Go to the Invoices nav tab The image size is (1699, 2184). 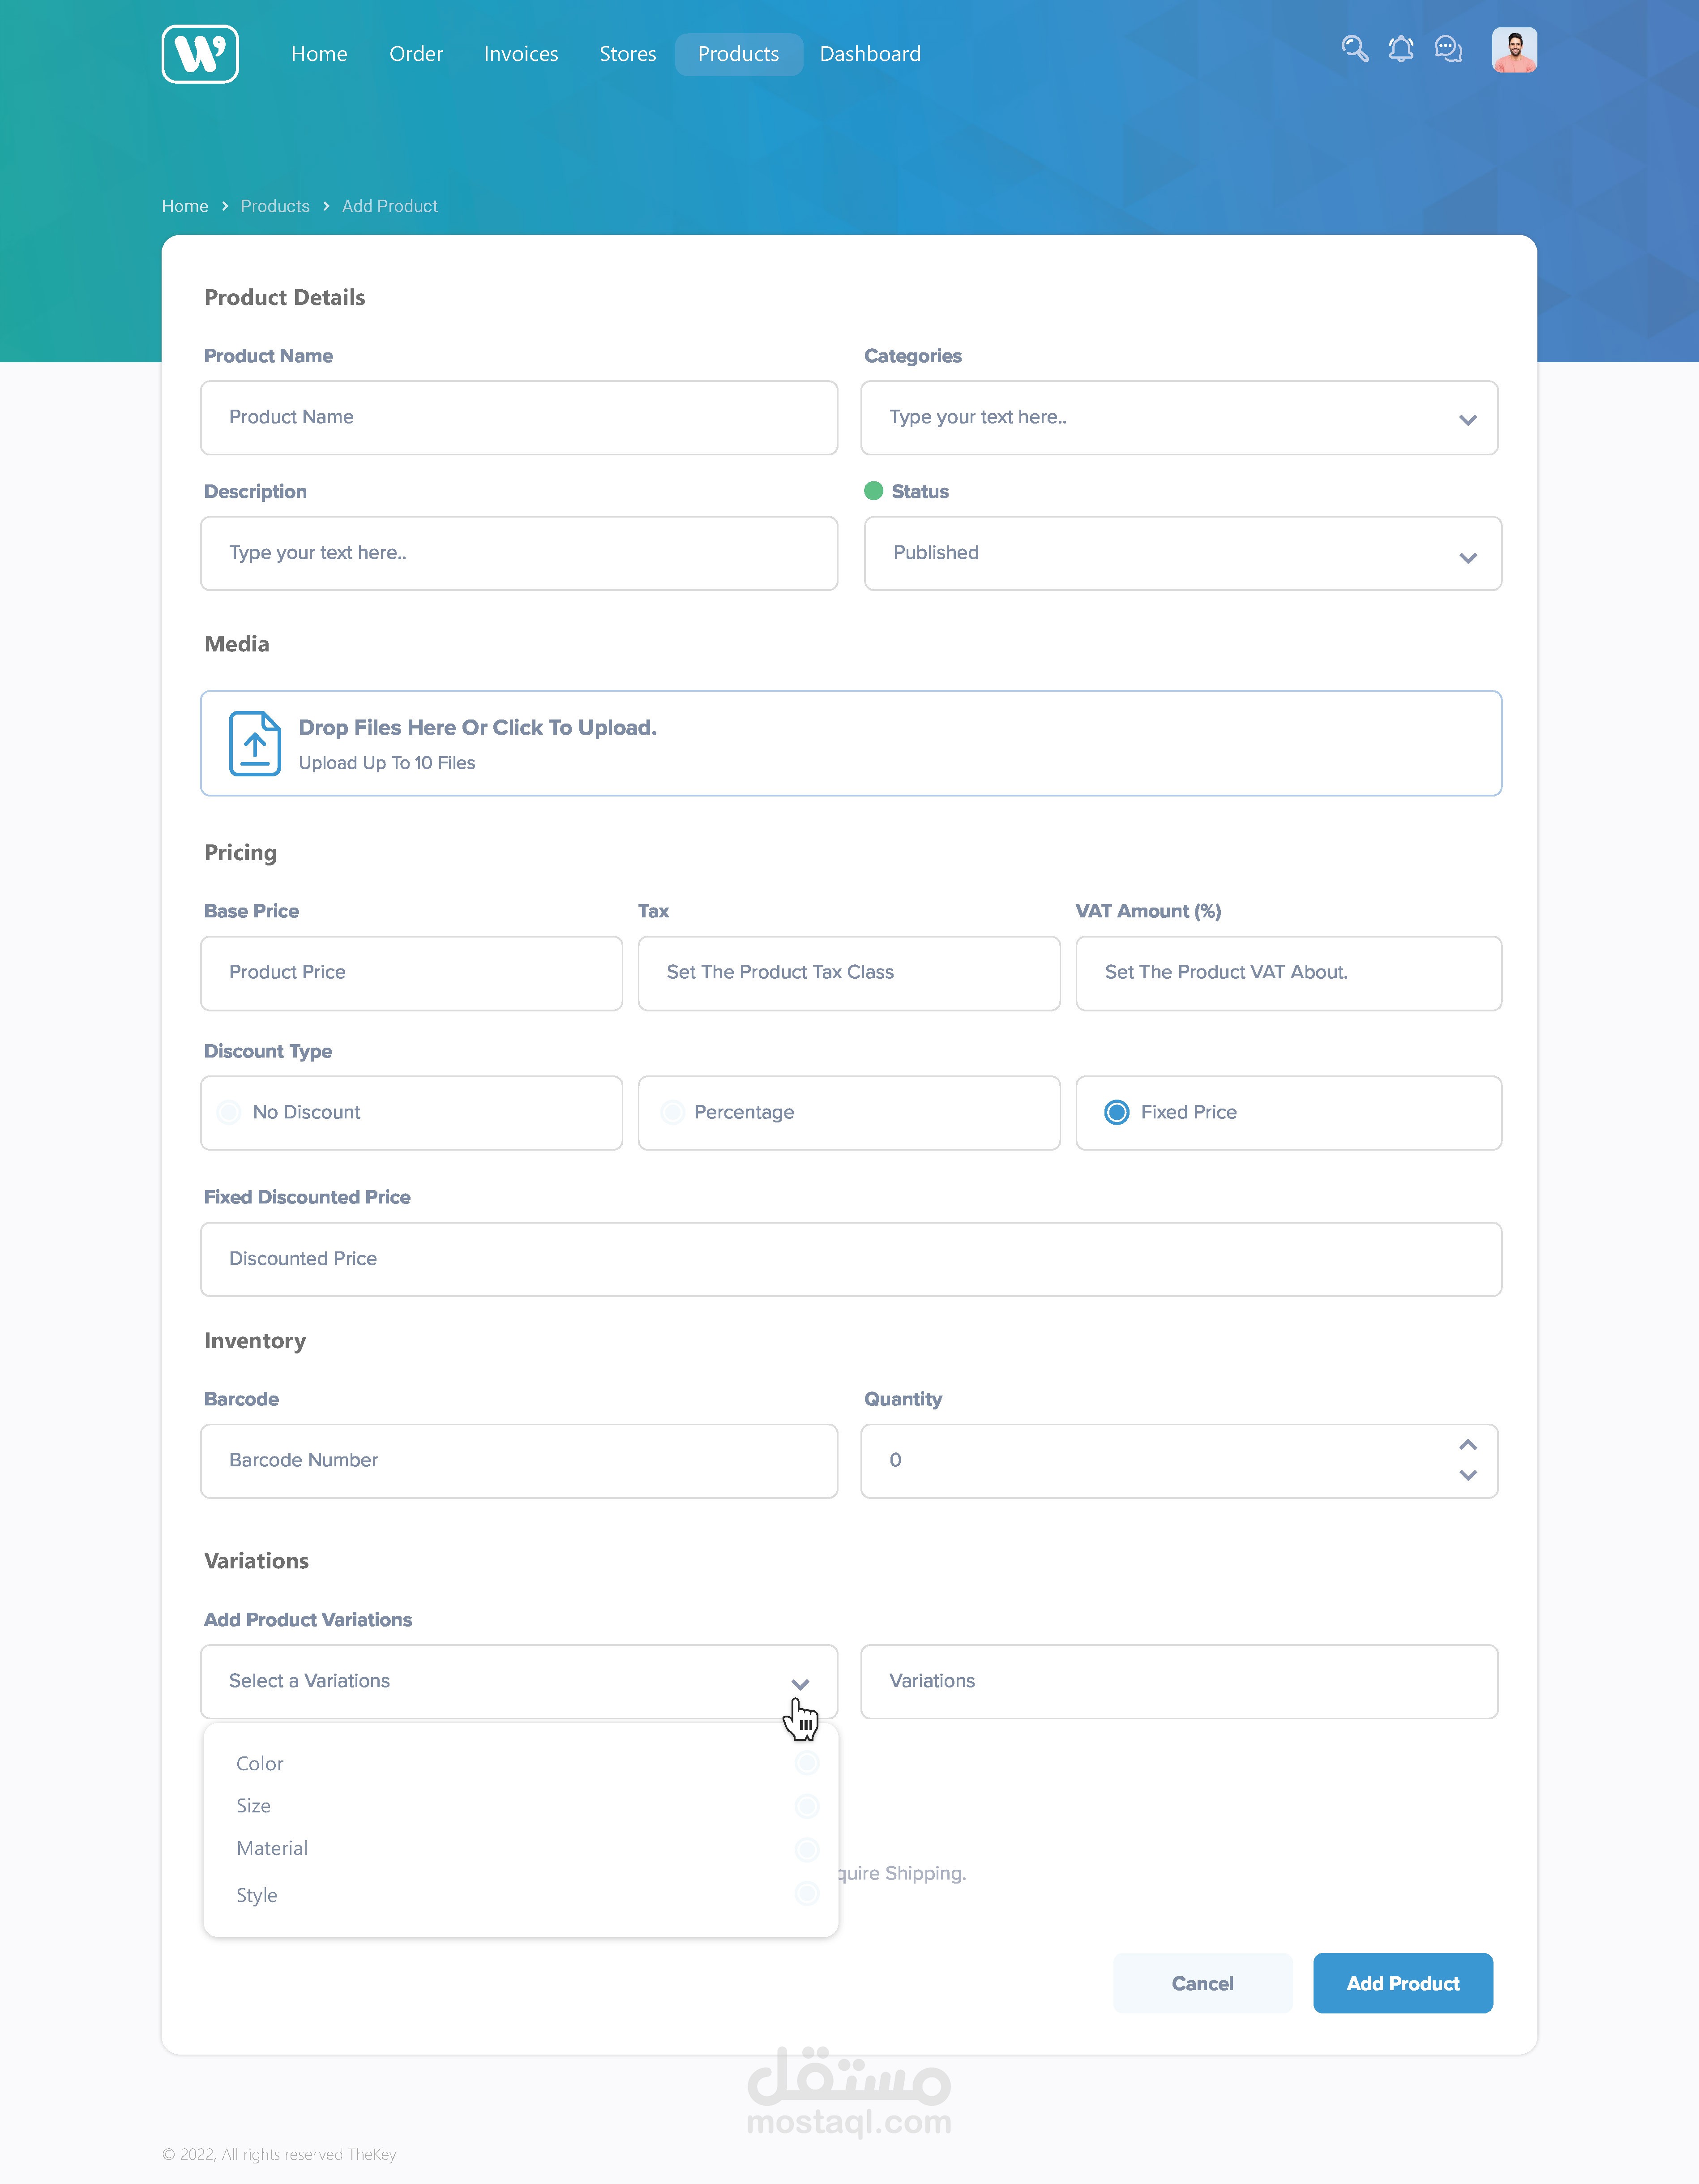pyautogui.click(x=521, y=54)
